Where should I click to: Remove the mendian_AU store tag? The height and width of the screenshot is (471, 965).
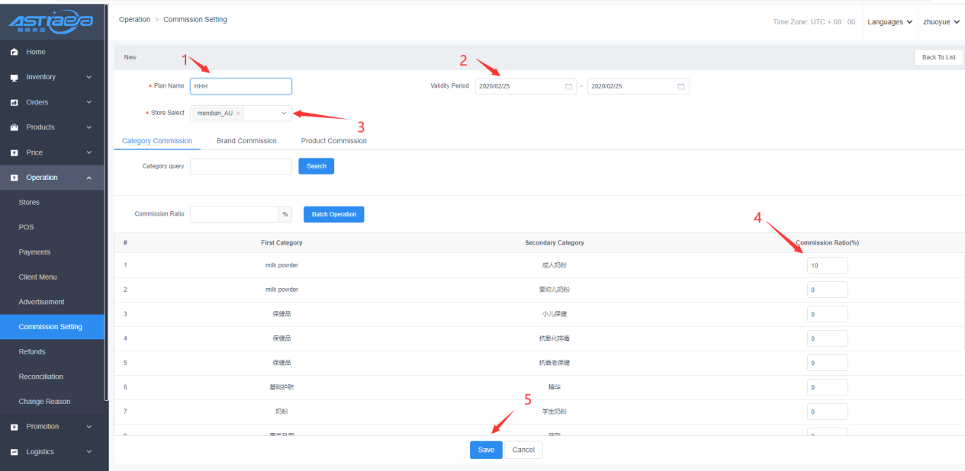pos(238,114)
